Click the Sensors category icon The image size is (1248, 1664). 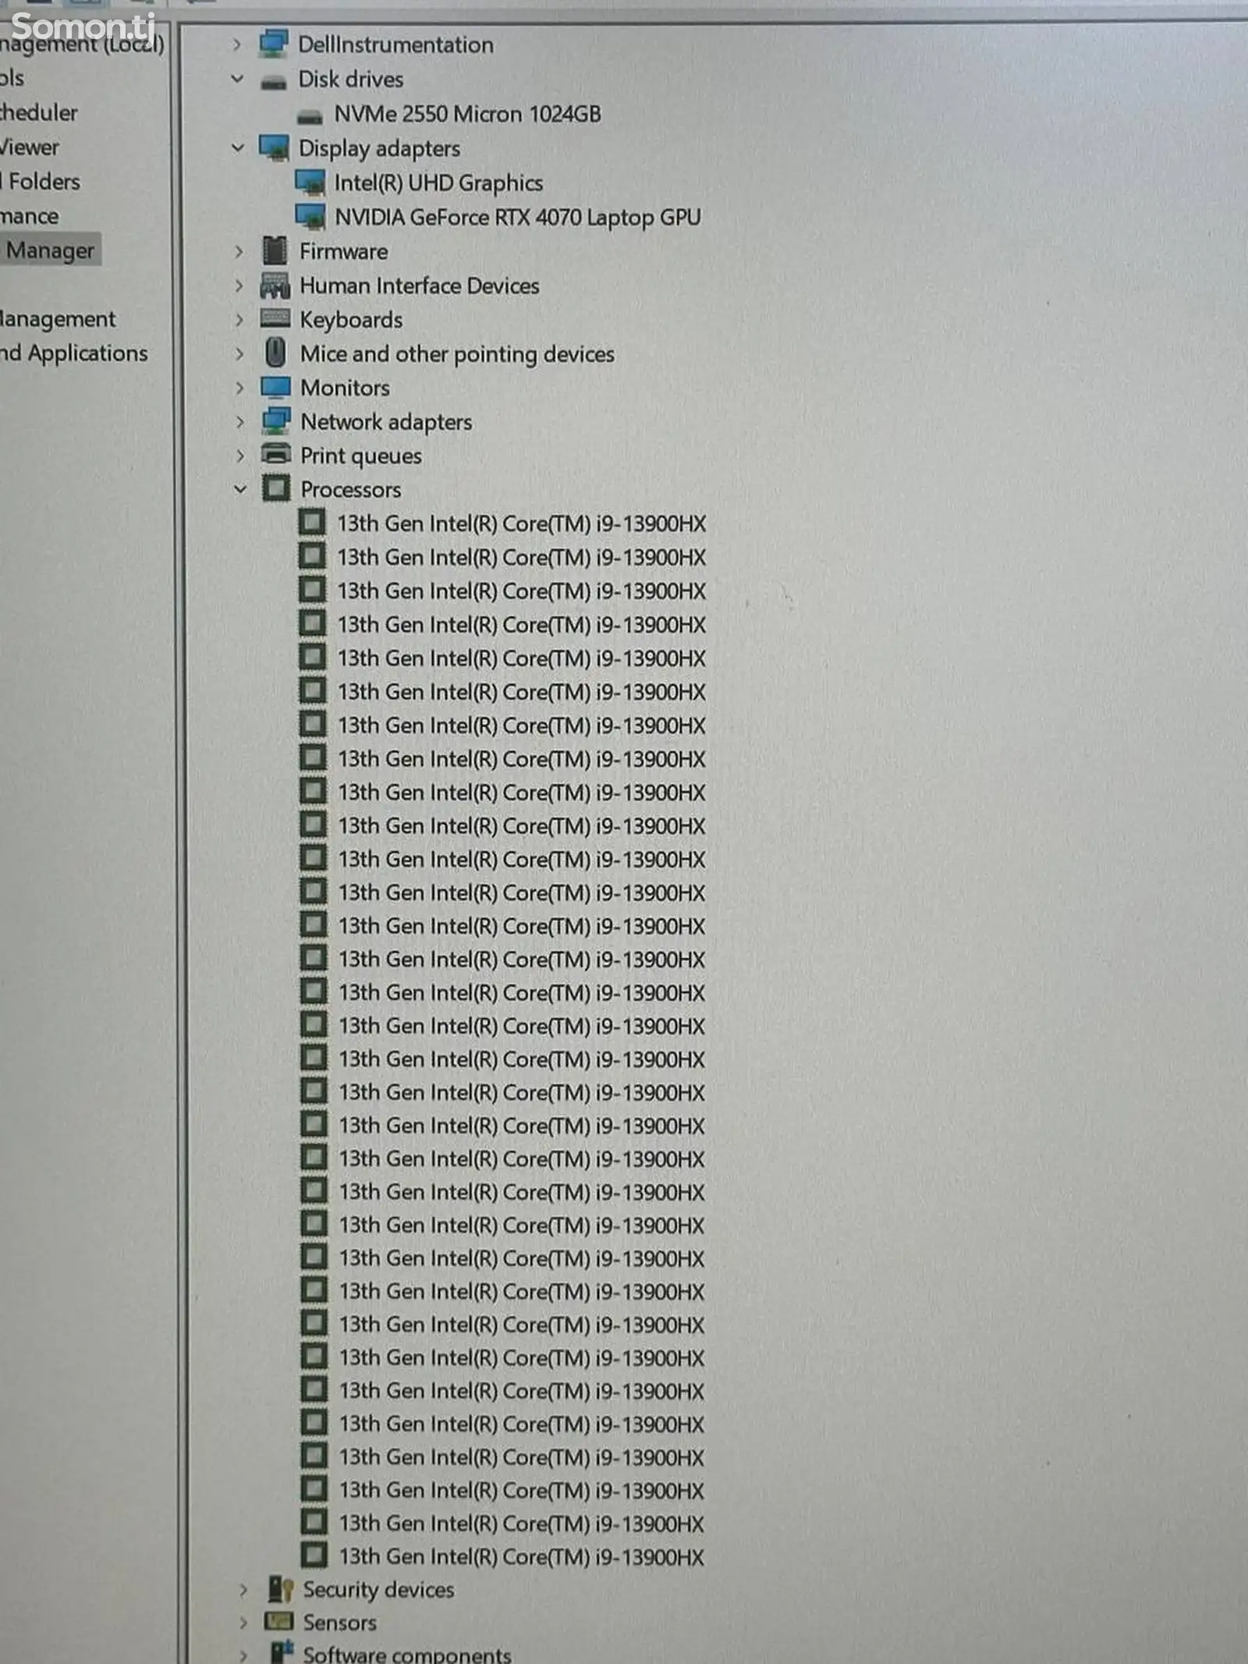coord(278,1622)
